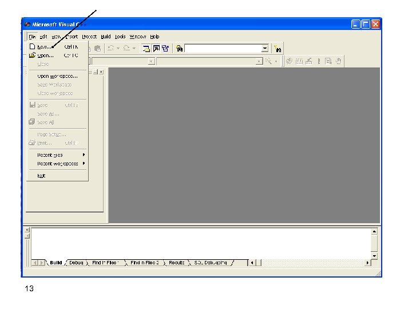Open the class combo box dropdown

[x=151, y=61]
